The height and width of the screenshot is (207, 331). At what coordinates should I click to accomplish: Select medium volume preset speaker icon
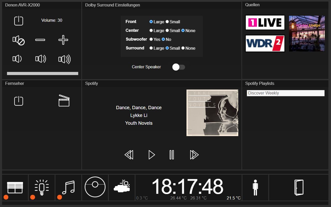coord(41,59)
